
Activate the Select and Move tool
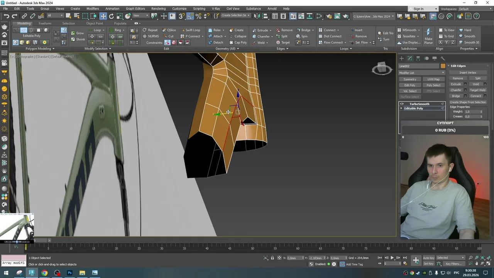(x=103, y=16)
